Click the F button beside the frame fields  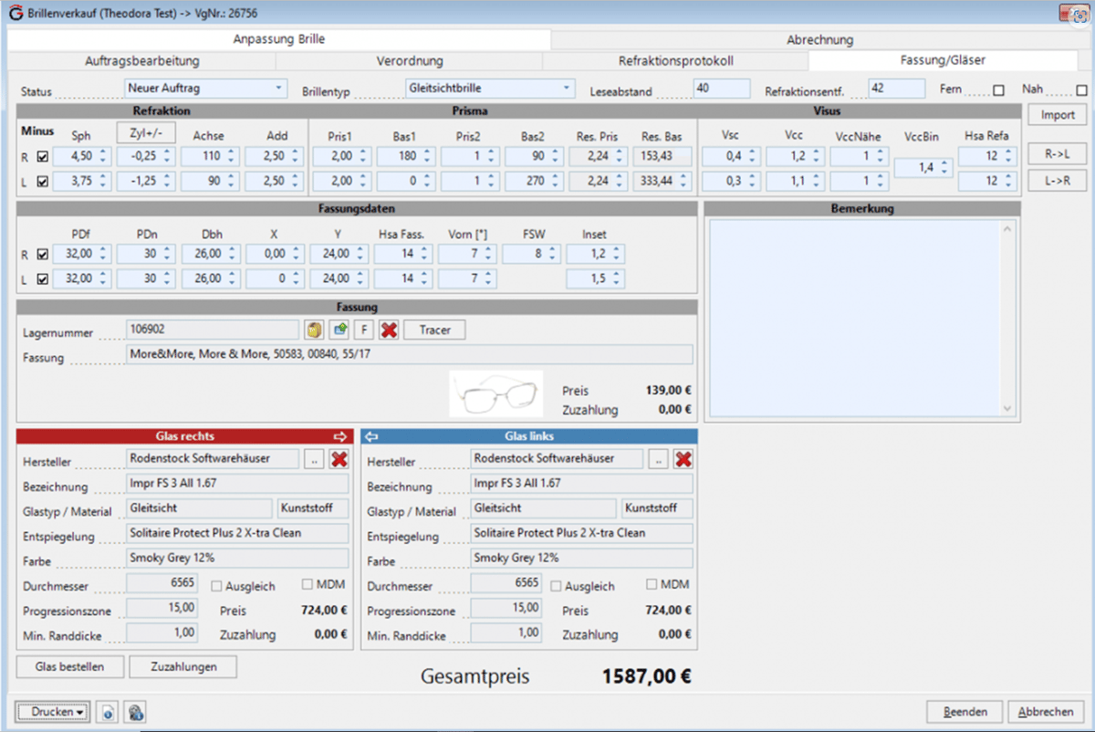point(362,329)
